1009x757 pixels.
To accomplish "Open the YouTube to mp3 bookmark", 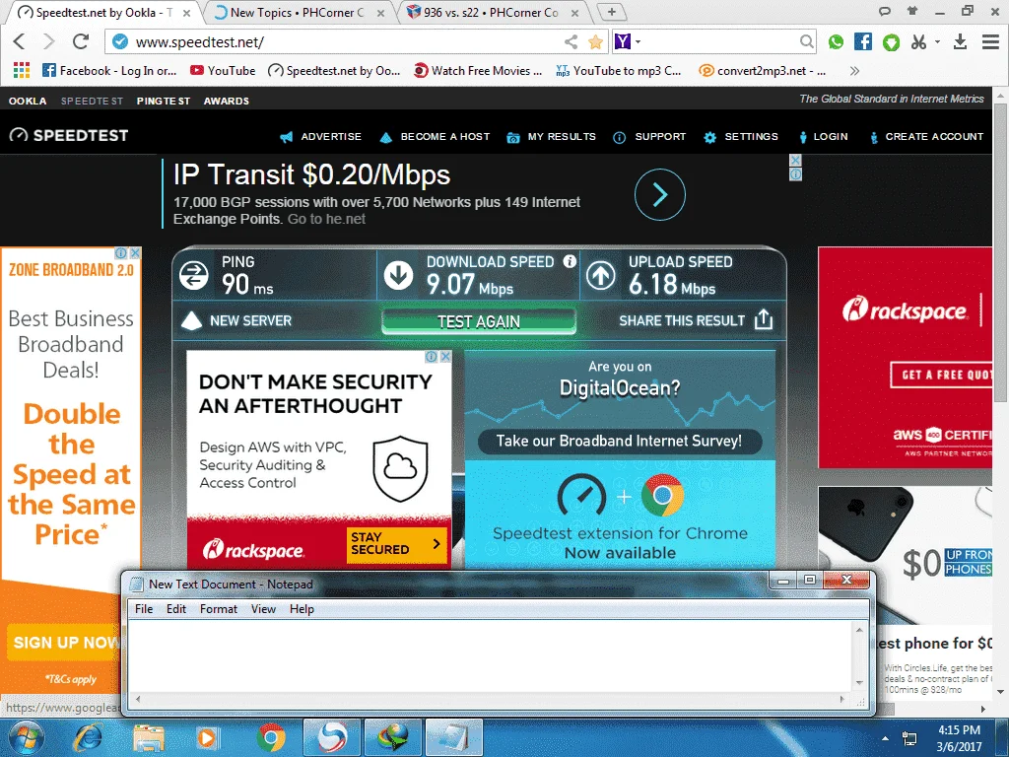I will point(619,70).
